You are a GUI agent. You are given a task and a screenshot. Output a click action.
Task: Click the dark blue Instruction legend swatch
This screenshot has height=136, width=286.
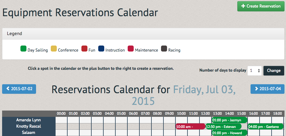point(101,49)
